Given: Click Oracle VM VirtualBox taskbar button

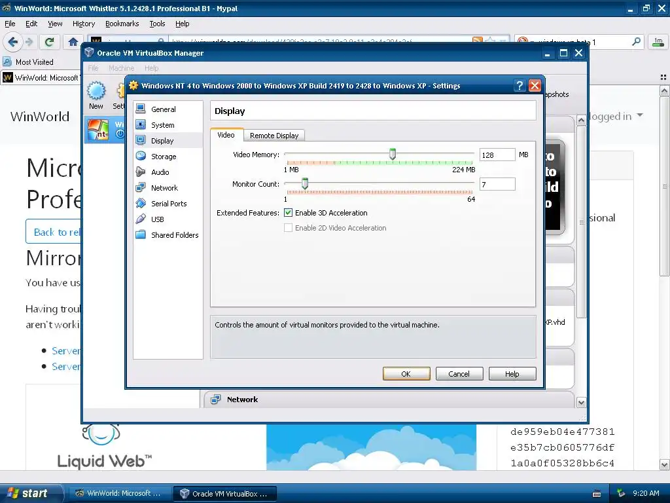Looking at the screenshot, I should 225,494.
